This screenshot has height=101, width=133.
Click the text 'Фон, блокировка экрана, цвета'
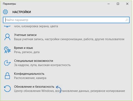36,26
